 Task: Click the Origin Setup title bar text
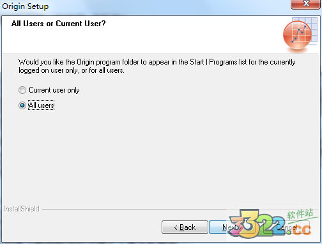point(26,6)
